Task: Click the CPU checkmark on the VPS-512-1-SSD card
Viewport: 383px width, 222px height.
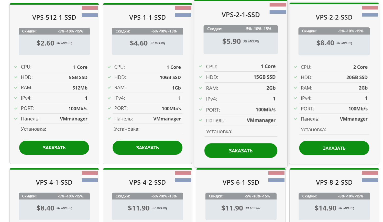Action: pos(16,67)
